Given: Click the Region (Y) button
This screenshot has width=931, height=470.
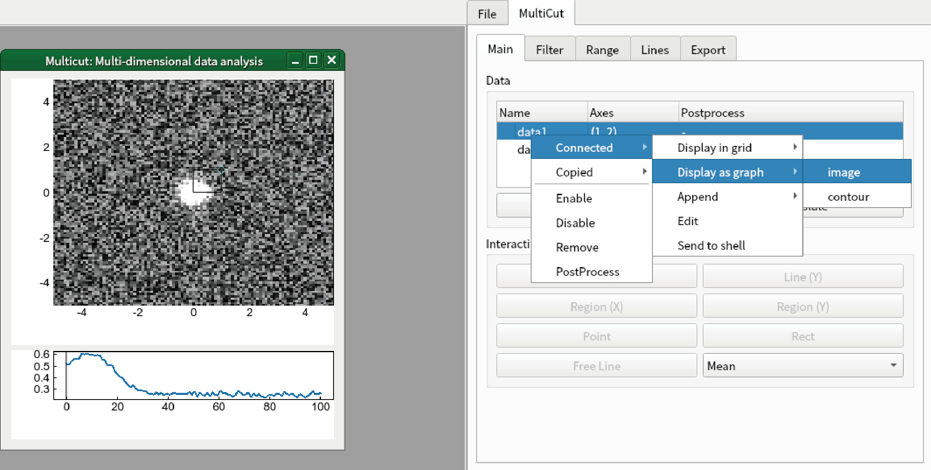Looking at the screenshot, I should (803, 306).
